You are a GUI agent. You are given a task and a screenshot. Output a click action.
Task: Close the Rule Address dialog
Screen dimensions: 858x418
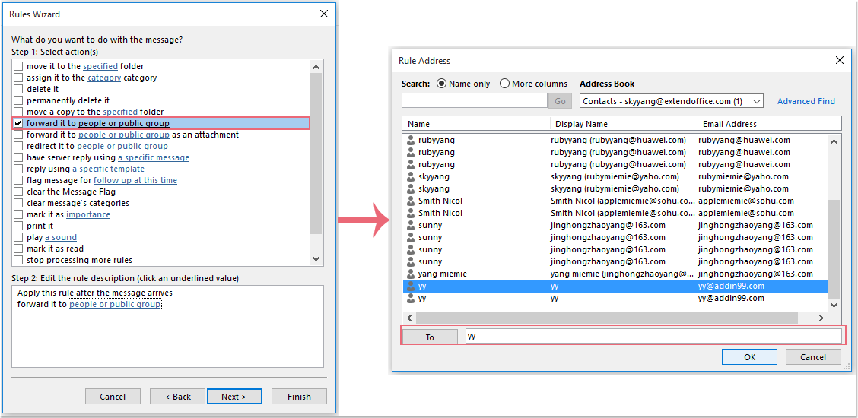840,60
